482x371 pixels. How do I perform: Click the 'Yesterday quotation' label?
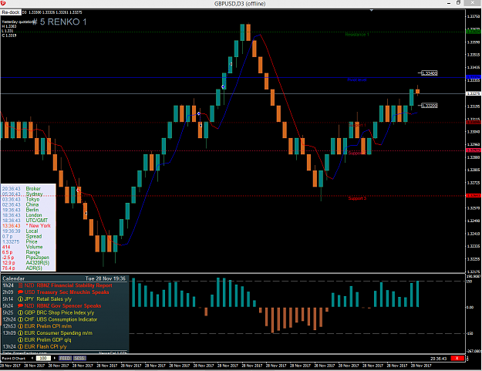click(18, 22)
